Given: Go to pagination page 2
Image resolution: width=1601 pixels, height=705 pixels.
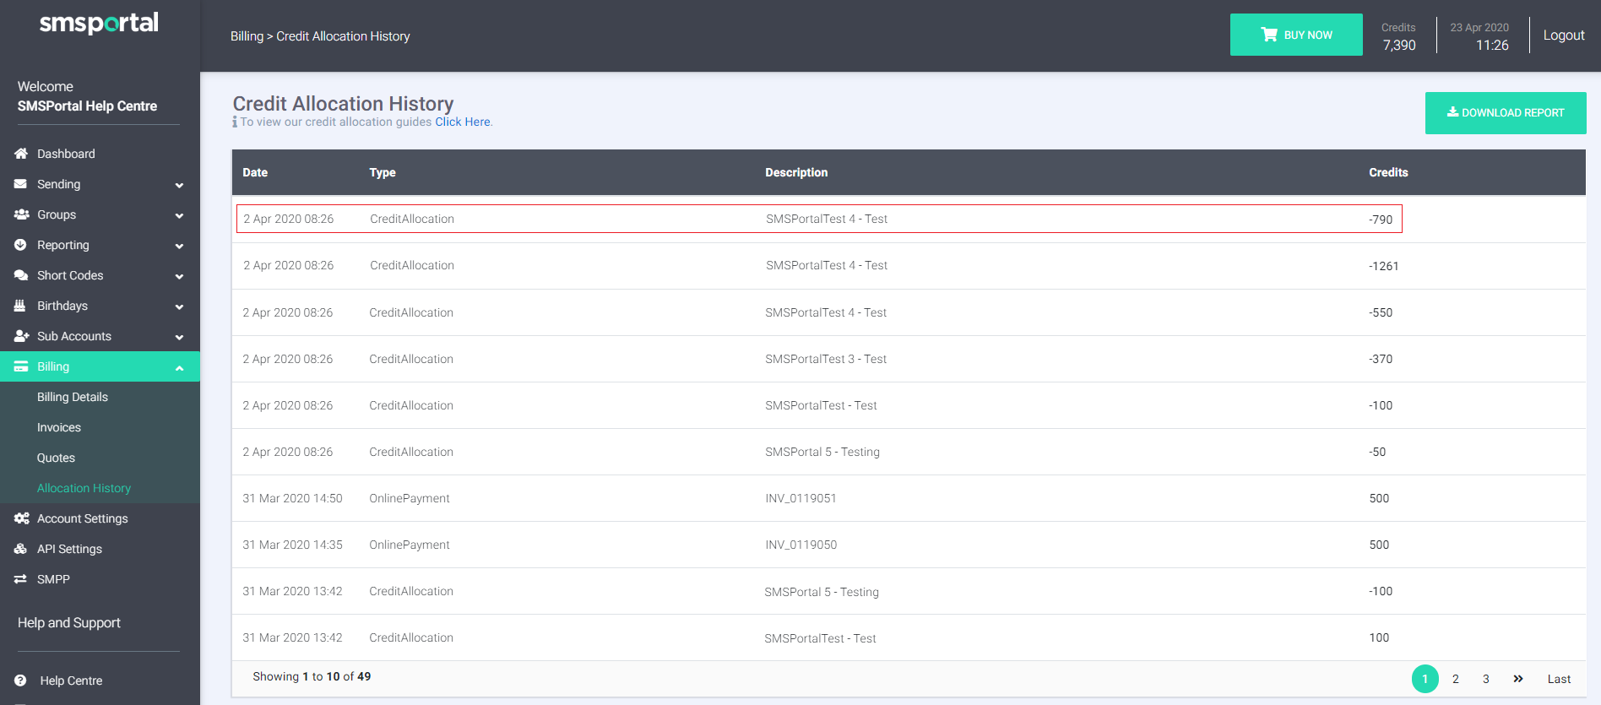Looking at the screenshot, I should [x=1456, y=679].
